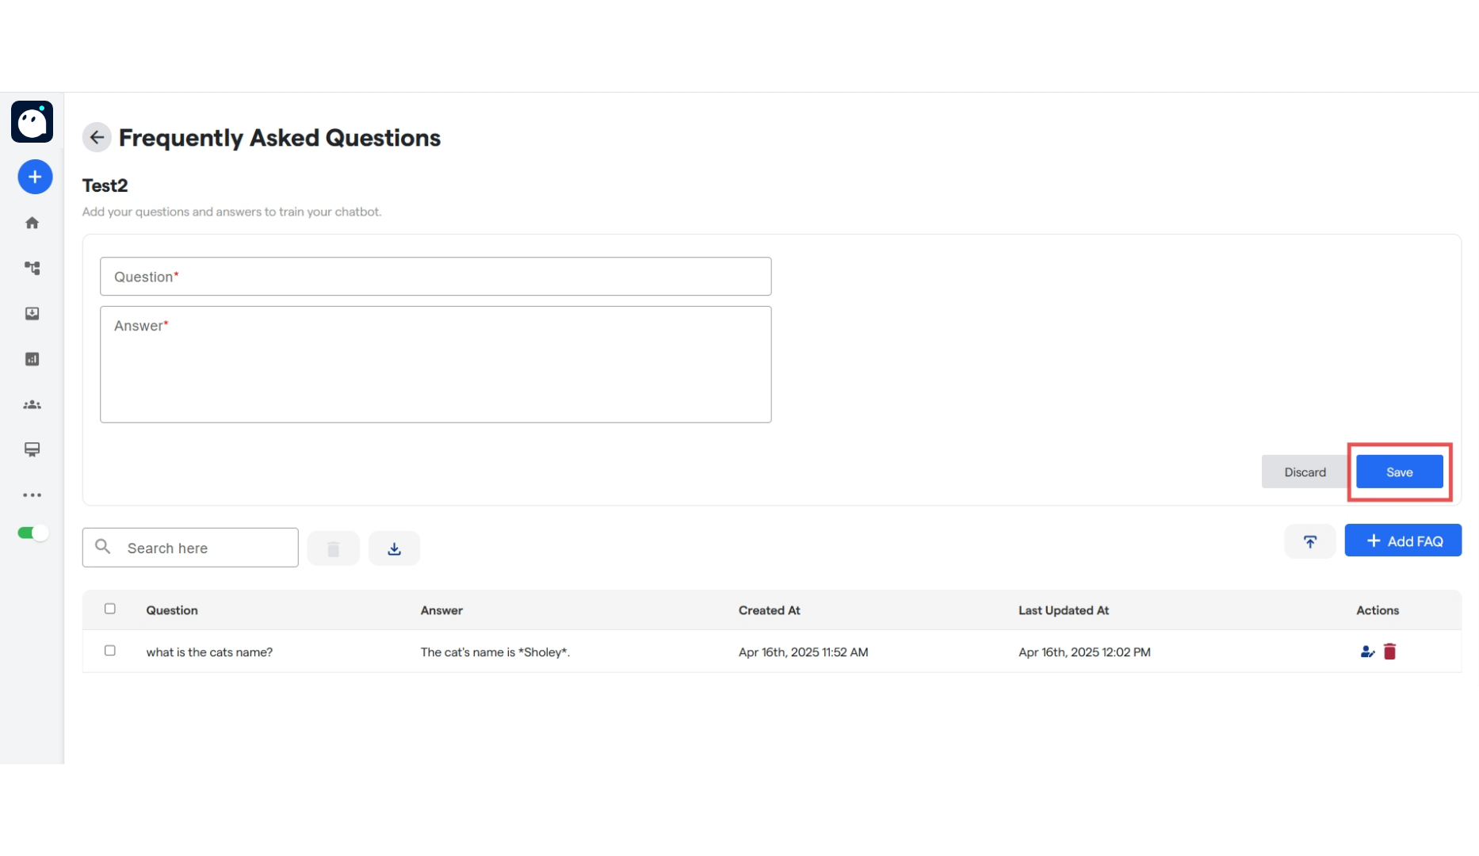Open the upload icon next to Add FAQ

tap(1309, 541)
